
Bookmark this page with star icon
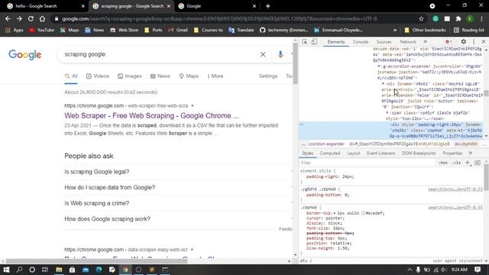[421, 18]
